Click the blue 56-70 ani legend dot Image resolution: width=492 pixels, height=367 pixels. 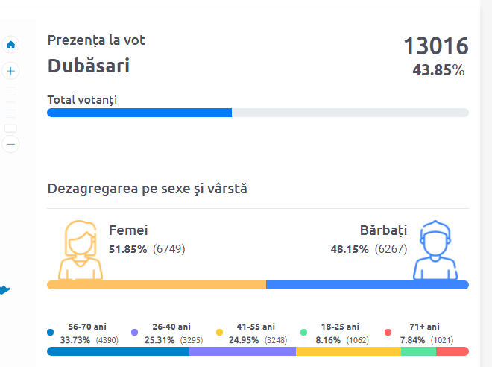(x=51, y=332)
